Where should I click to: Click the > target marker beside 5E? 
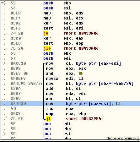pyautogui.click(x=4, y=134)
